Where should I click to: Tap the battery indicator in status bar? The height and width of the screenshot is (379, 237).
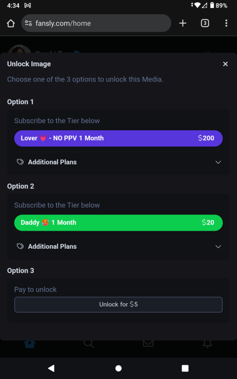click(x=212, y=5)
